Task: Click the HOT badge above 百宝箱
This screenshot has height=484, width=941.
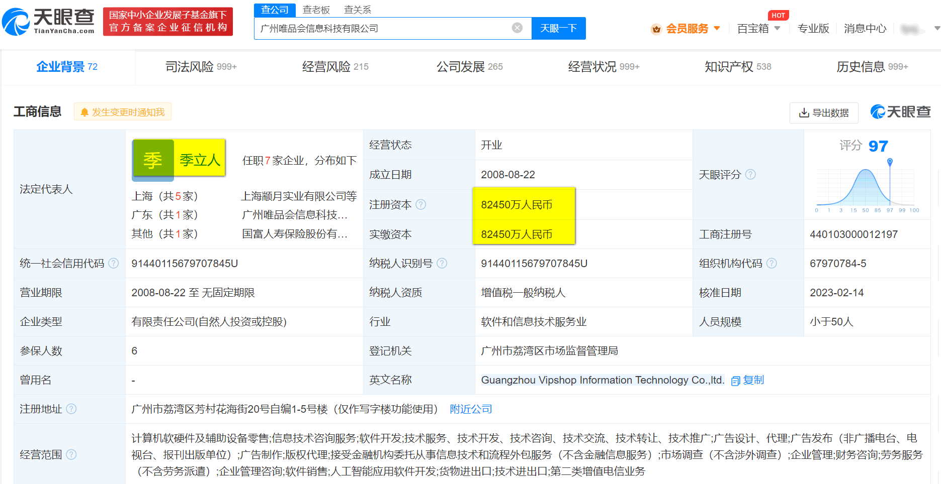Action: tap(778, 15)
